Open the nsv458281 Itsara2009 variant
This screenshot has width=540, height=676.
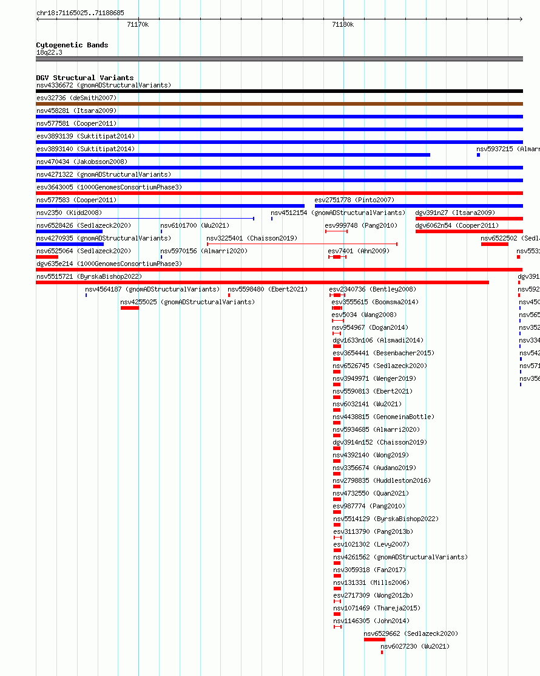[x=76, y=111]
